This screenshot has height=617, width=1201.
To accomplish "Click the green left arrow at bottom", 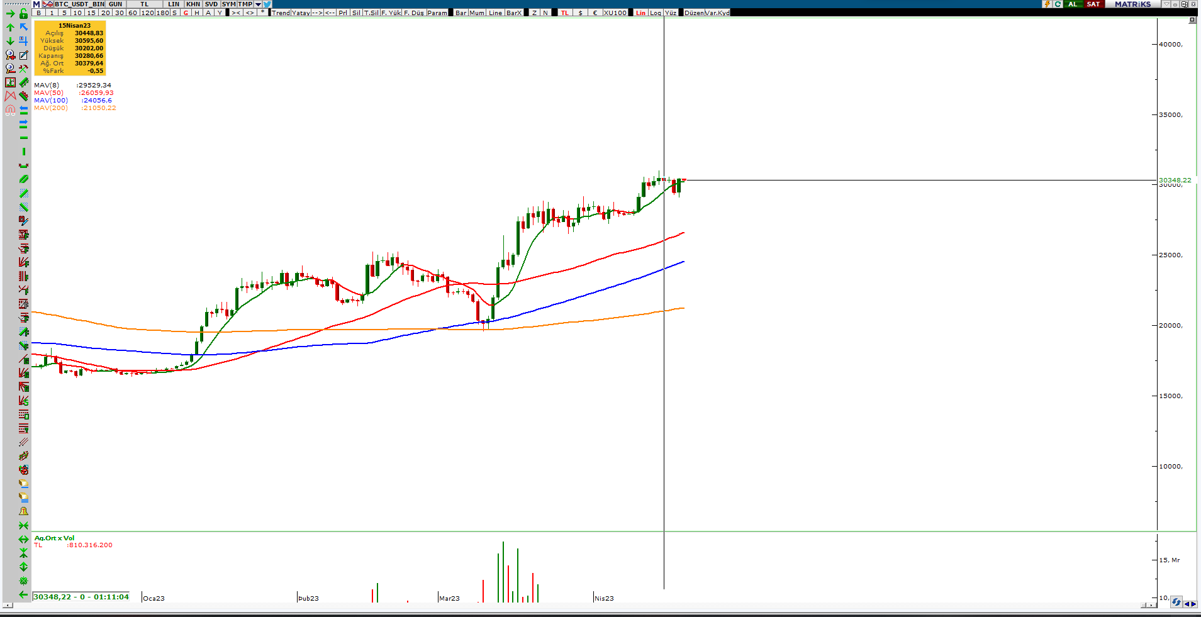I will click(x=23, y=594).
